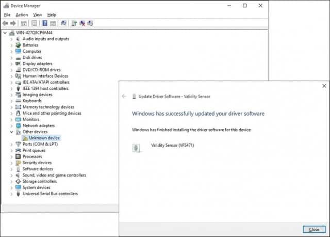Open the View menu
Screen dimensions: 330x237
[x=38, y=15]
